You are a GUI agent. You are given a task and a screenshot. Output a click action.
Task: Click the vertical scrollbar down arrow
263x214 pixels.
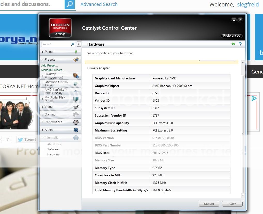pyautogui.click(x=243, y=195)
